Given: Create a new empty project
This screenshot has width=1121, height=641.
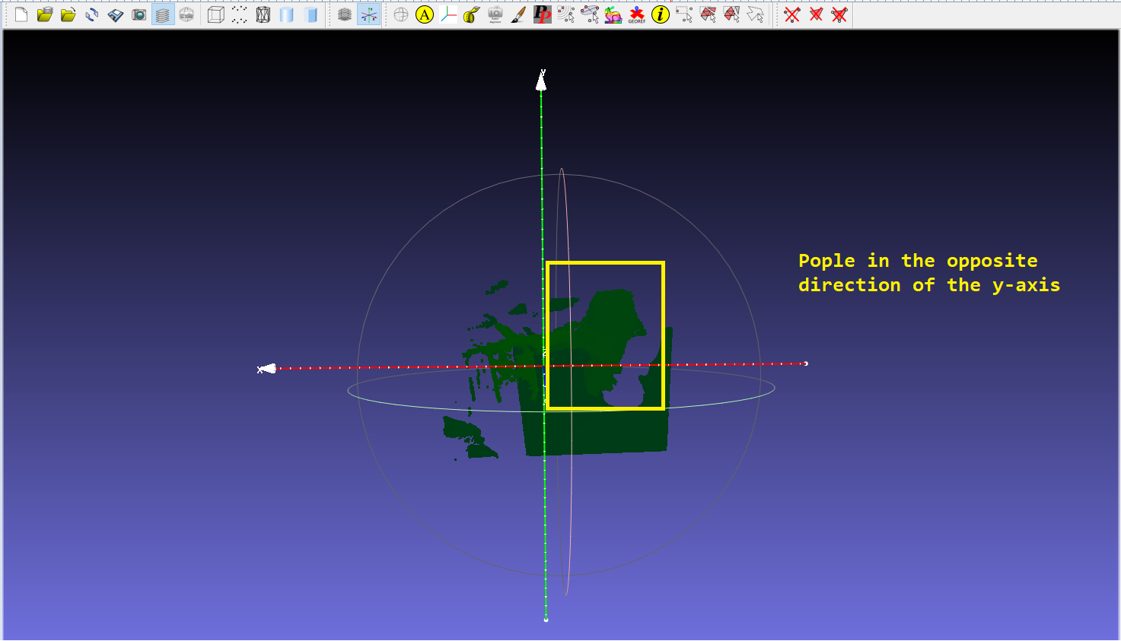Looking at the screenshot, I should pos(21,14).
